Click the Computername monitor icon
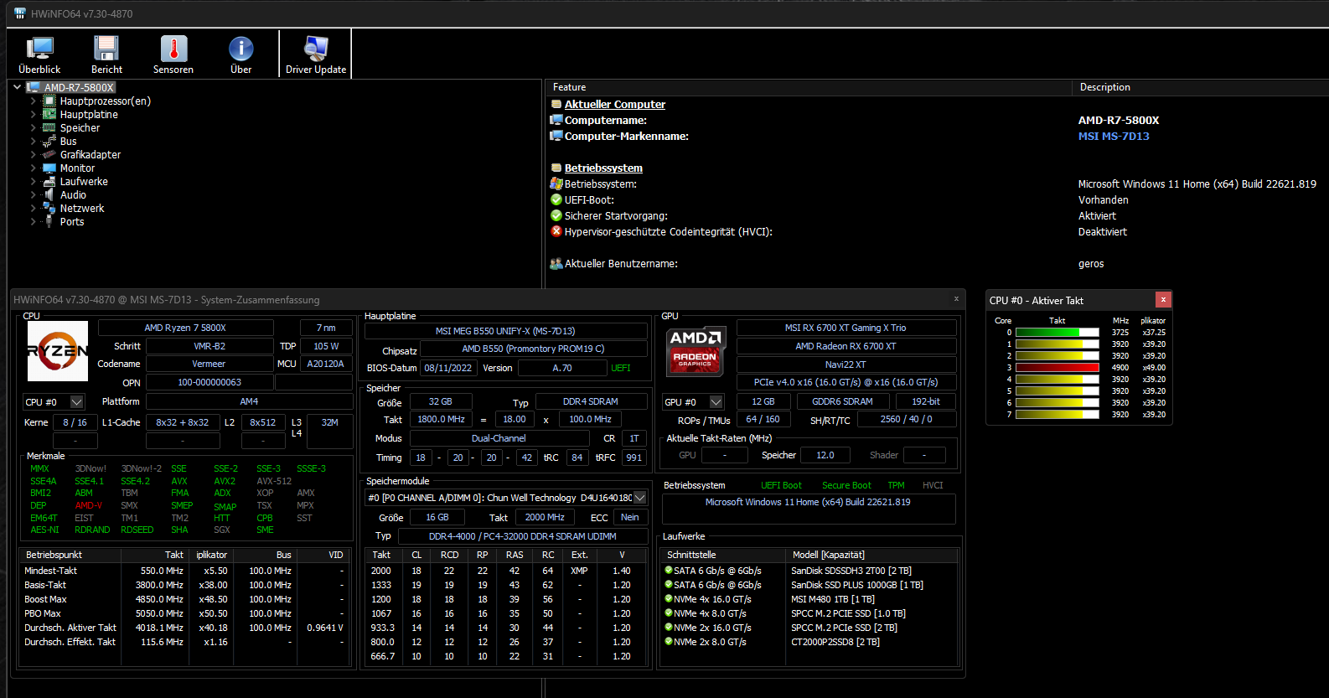1329x698 pixels. click(556, 120)
